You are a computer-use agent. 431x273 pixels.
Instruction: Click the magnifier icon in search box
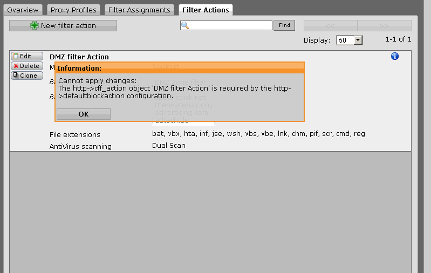click(x=185, y=25)
